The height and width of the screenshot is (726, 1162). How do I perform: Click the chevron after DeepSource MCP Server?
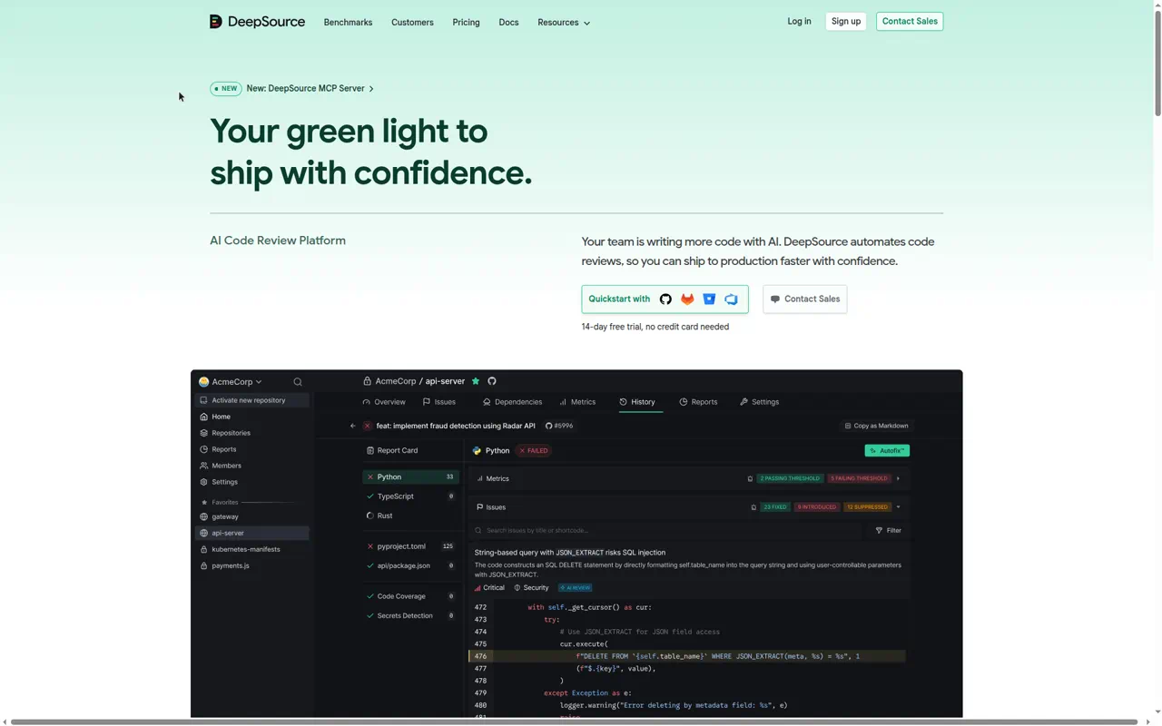(x=371, y=89)
